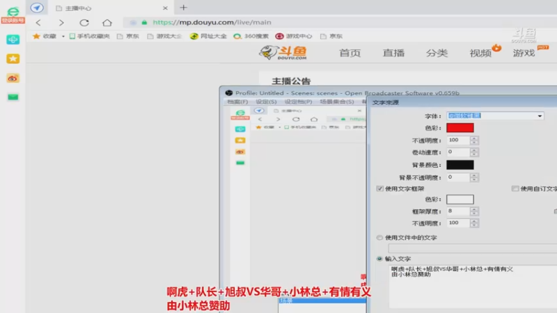Go to 直播 in Douyu navigation
The height and width of the screenshot is (313, 557).
point(393,54)
